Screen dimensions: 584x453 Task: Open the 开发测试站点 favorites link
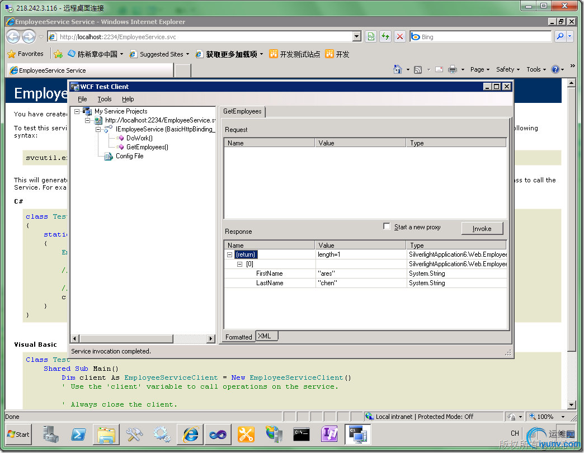click(x=295, y=54)
